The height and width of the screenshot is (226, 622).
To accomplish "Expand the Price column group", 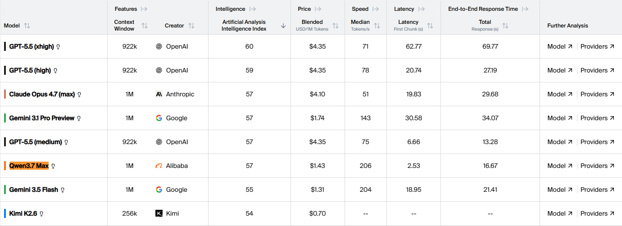I will pos(318,9).
